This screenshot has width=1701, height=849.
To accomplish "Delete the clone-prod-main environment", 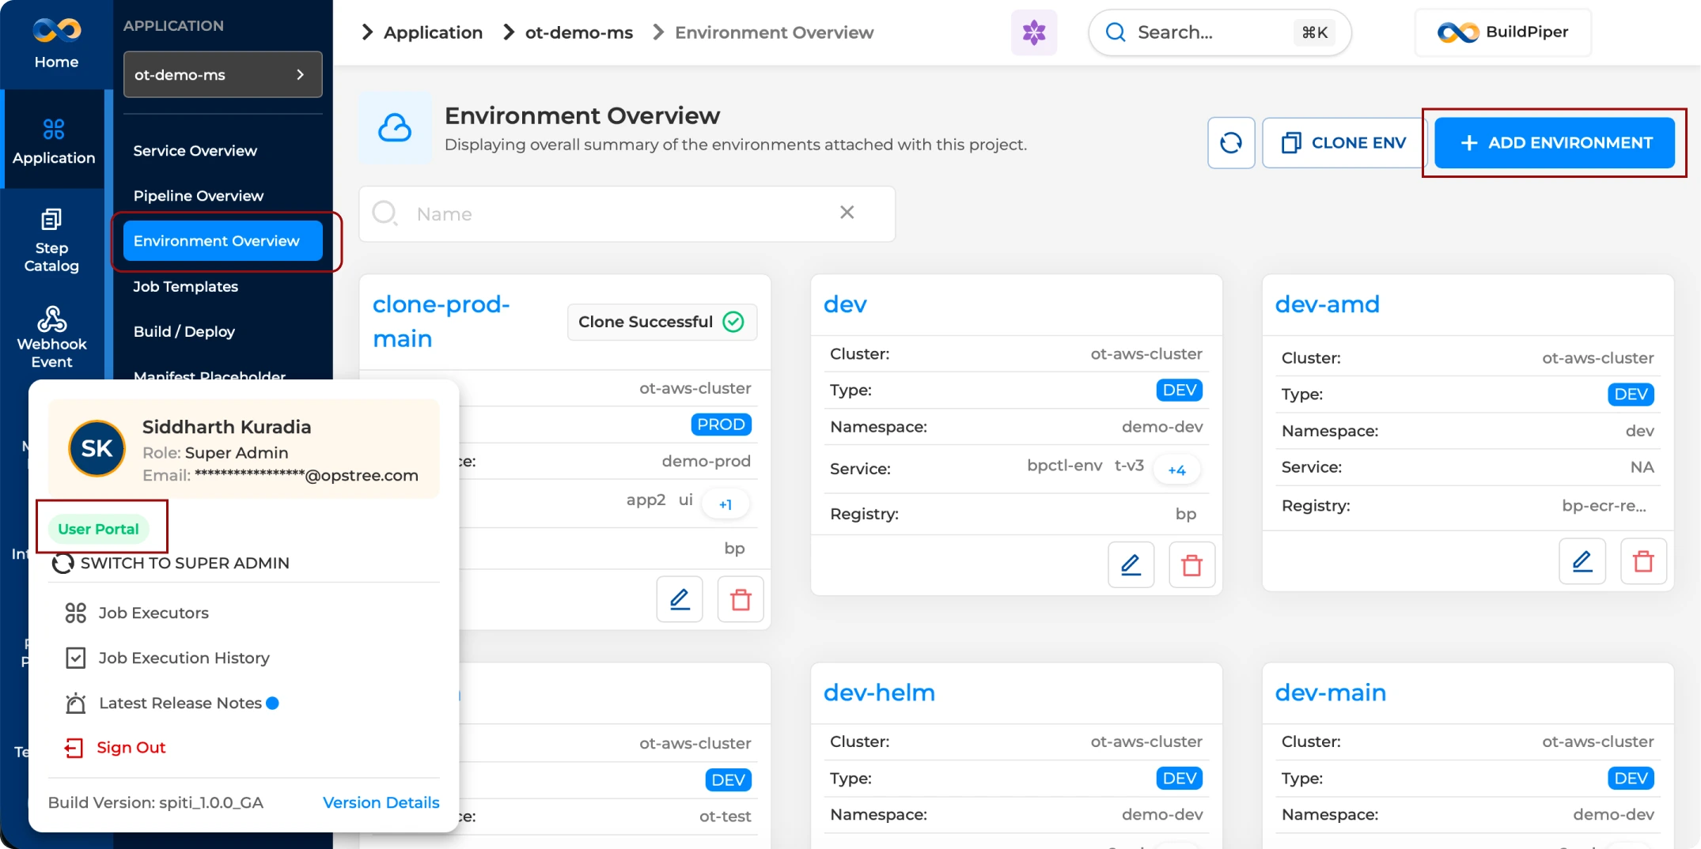I will click(741, 600).
